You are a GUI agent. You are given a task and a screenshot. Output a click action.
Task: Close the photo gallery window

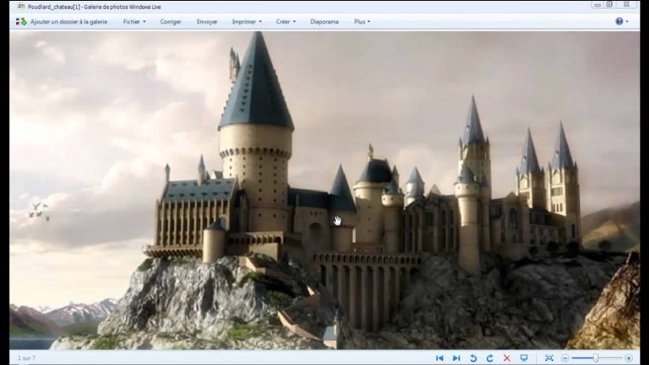click(x=626, y=5)
